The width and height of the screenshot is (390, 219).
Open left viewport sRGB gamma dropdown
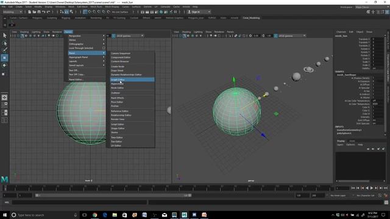point(130,36)
